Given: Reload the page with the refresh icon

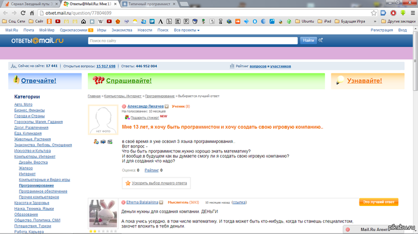Looking at the screenshot, I should click(23, 13).
